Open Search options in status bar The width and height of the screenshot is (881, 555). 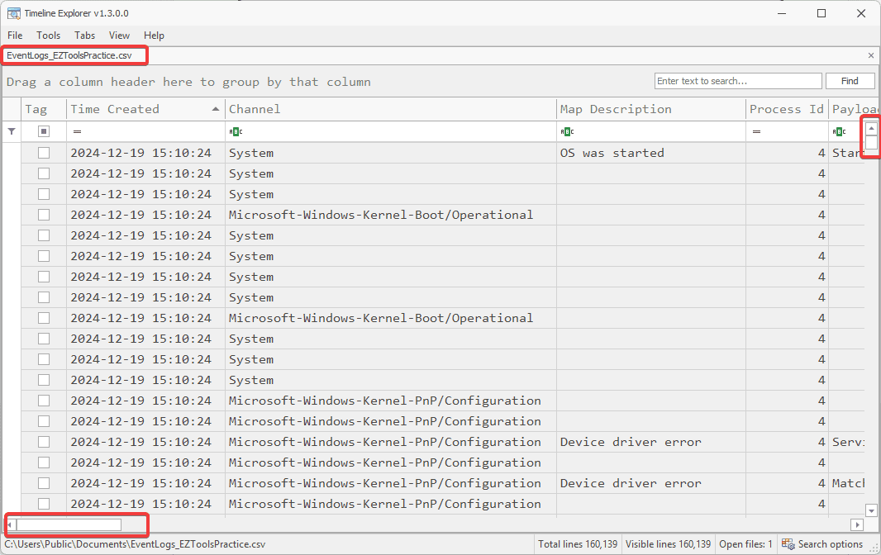[822, 543]
